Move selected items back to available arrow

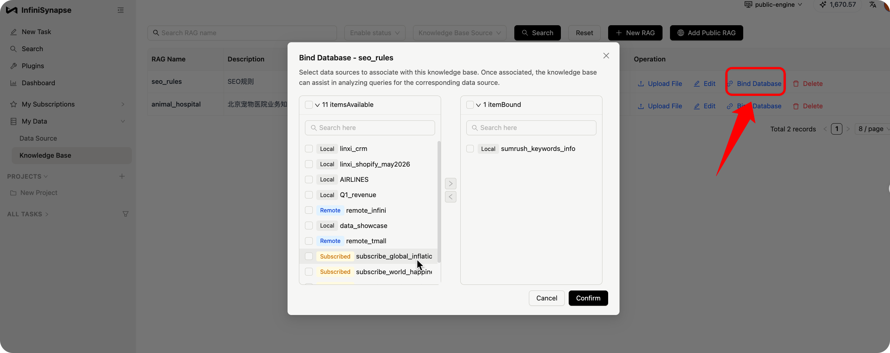pyautogui.click(x=450, y=197)
